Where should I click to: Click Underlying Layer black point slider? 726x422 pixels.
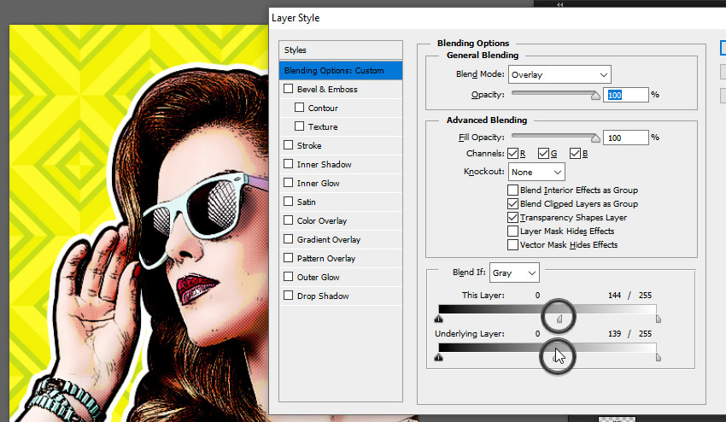[438, 357]
